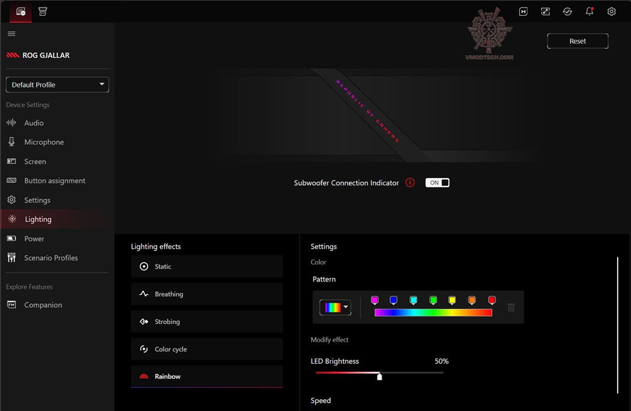Click the LED Brightness slider handle

[x=380, y=376]
